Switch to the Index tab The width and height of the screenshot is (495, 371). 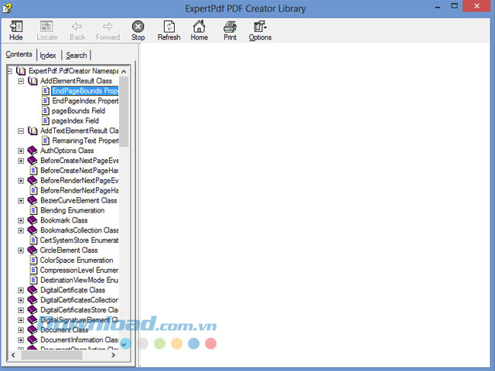pyautogui.click(x=48, y=55)
